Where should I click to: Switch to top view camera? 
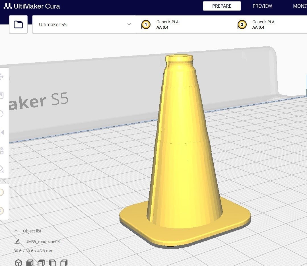[41, 263]
